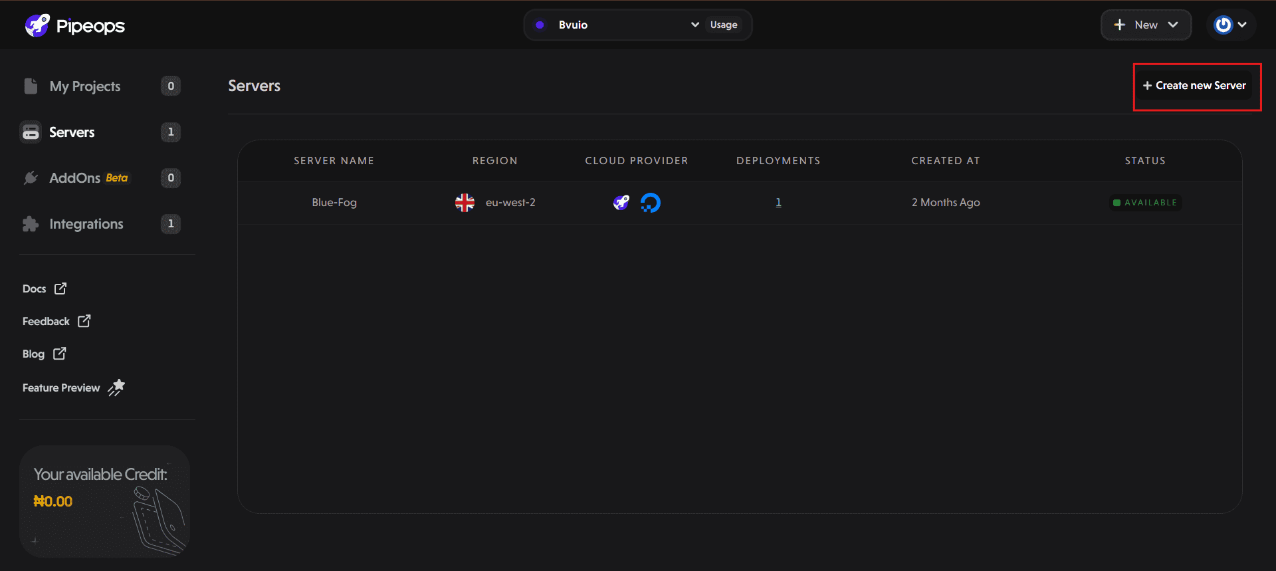Open the Blog link
Image resolution: width=1276 pixels, height=571 pixels.
[x=33, y=354]
